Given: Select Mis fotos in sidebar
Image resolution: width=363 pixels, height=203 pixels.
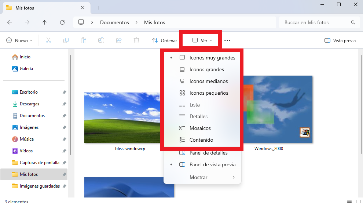Looking at the screenshot, I should point(34,174).
